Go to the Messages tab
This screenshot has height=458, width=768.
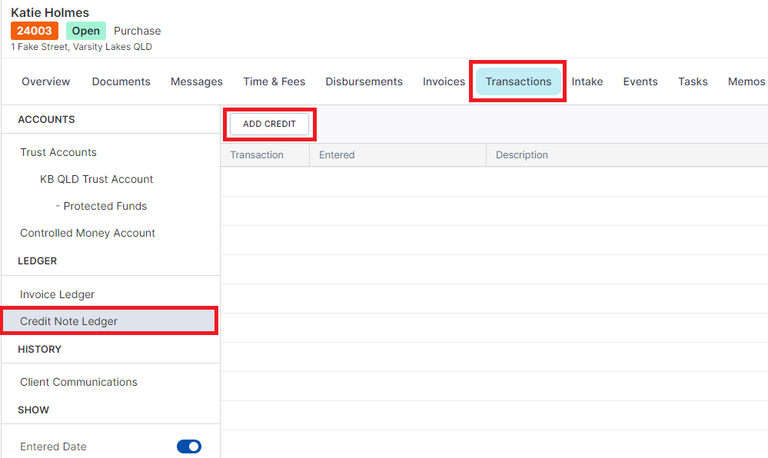(196, 81)
